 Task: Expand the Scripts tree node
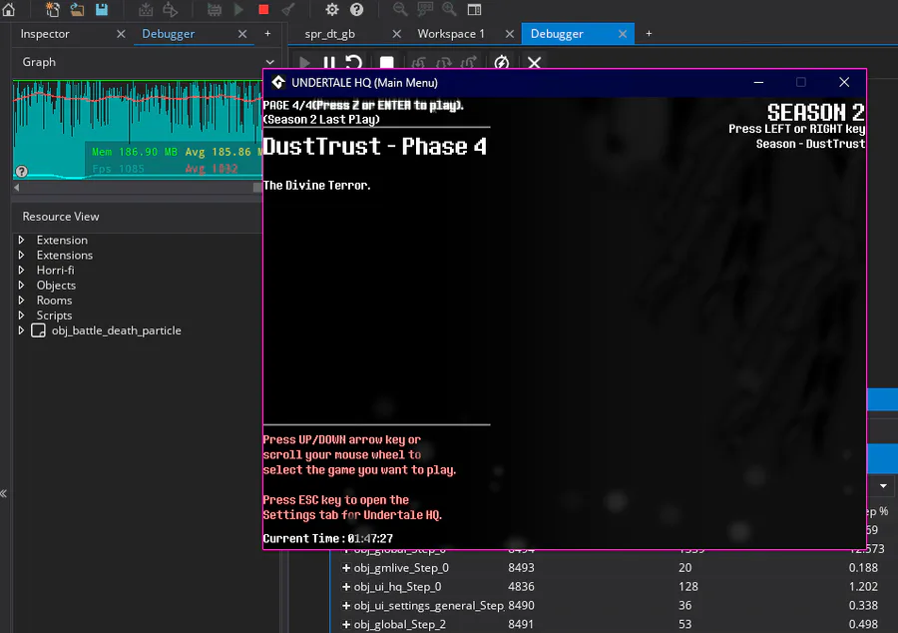(x=21, y=316)
